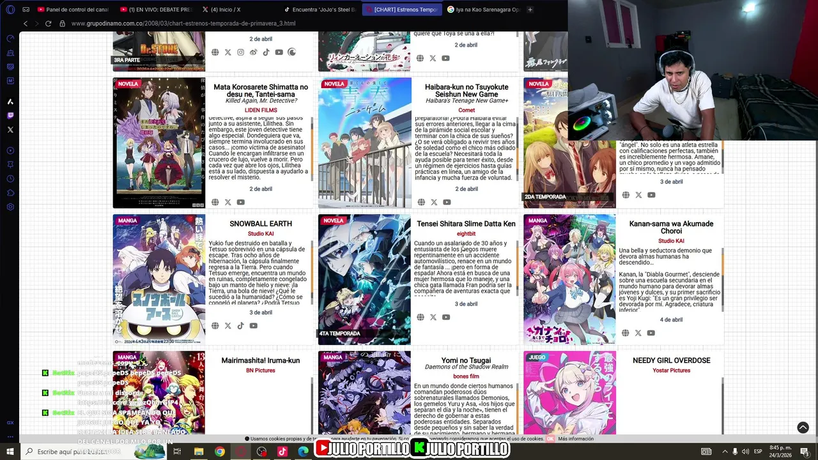Open a new tab with the plus button
818x460 pixels.
[530, 10]
